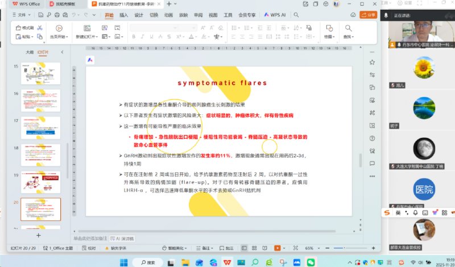Open the 插入 ribbon tab
Image resolution: width=455 pixels, height=267 pixels.
pyautogui.click(x=123, y=15)
